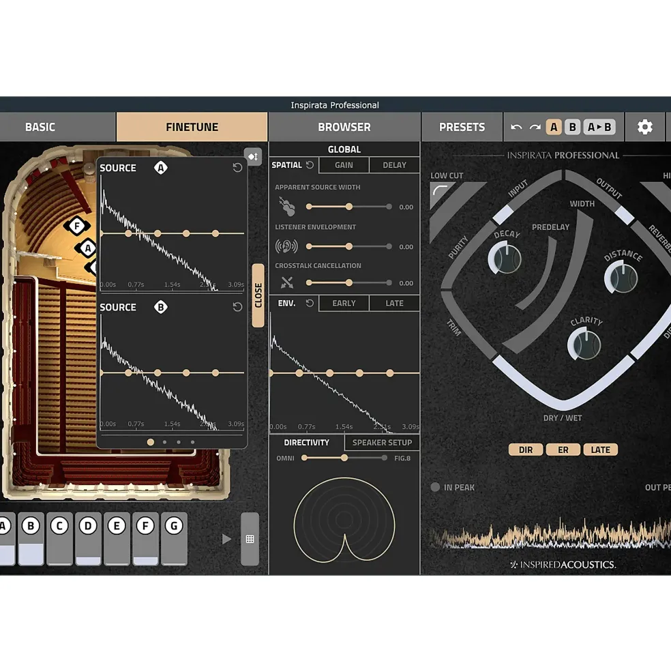
Task: Adjust the Omni to Fig.8 directivity slider
Action: click(344, 458)
